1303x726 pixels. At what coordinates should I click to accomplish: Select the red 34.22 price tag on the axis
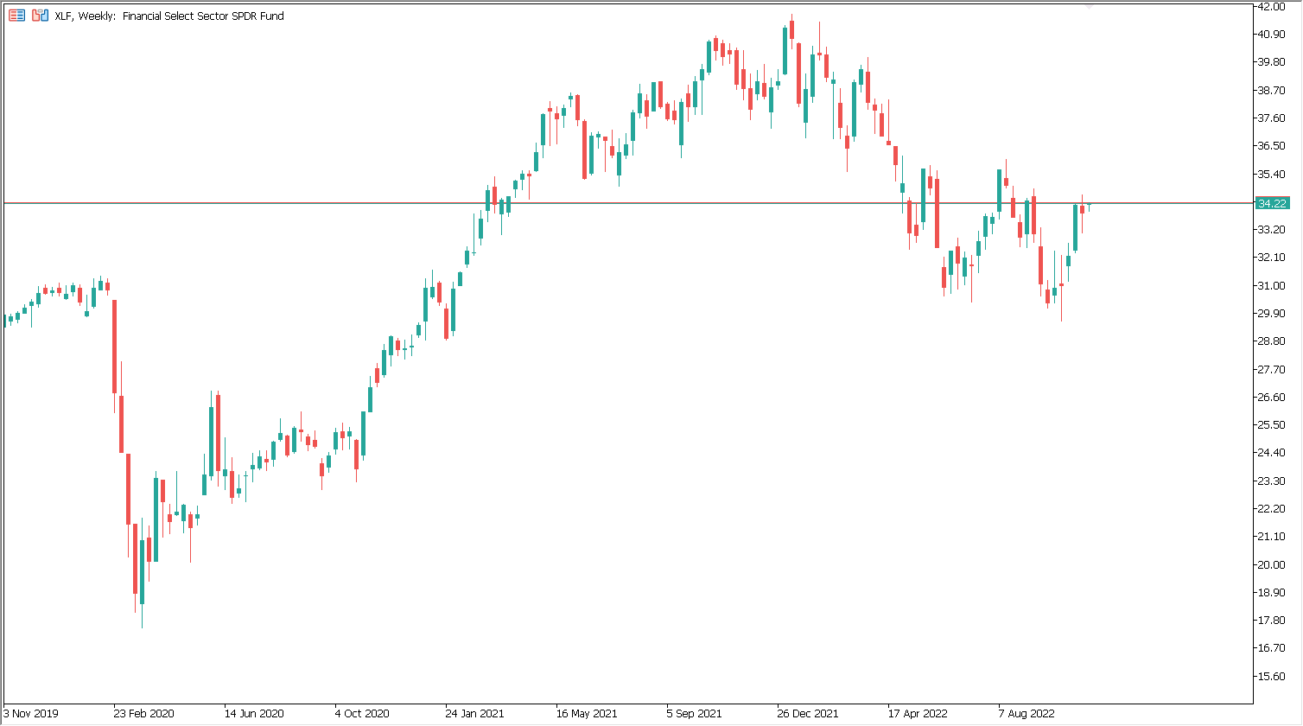click(1272, 203)
